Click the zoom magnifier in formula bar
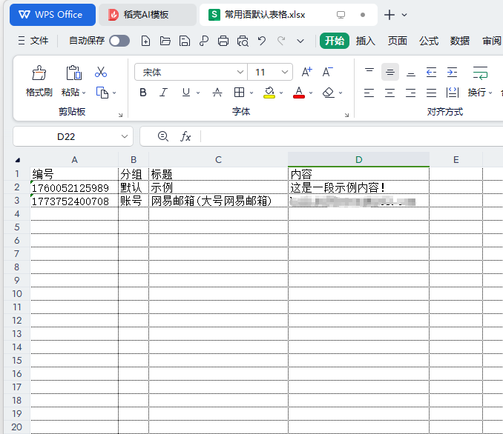 [163, 136]
